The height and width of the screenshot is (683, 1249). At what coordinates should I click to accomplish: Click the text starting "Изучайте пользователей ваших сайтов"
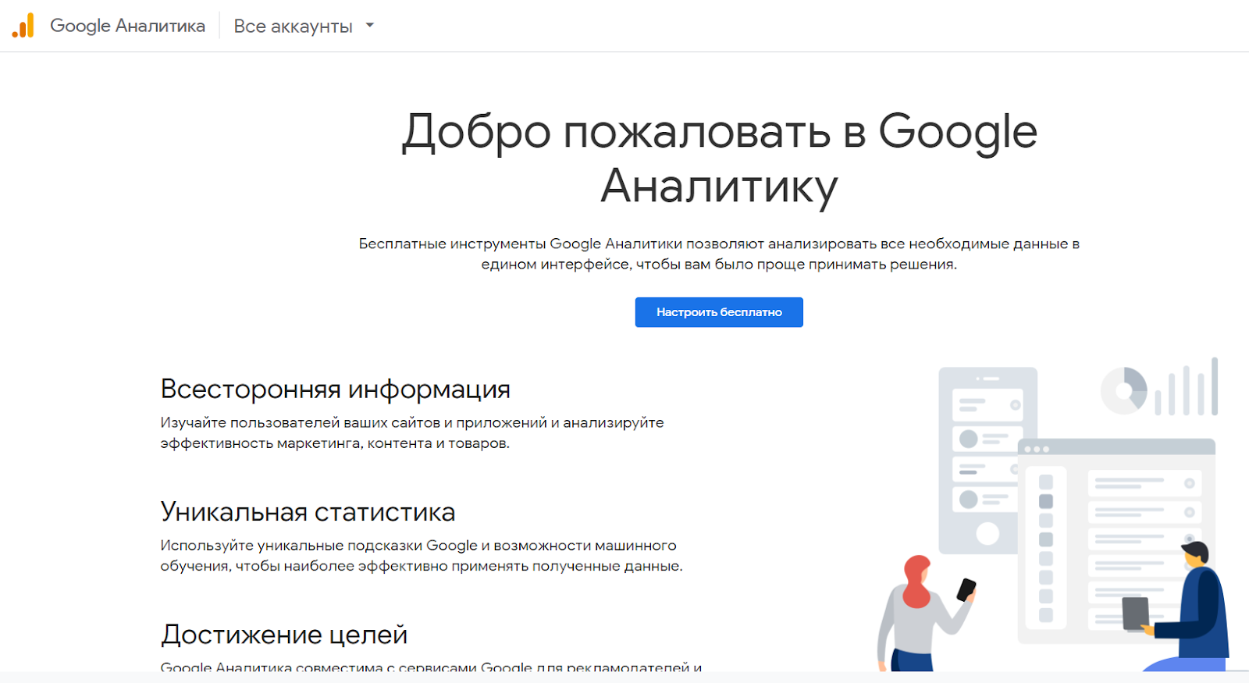pos(411,432)
